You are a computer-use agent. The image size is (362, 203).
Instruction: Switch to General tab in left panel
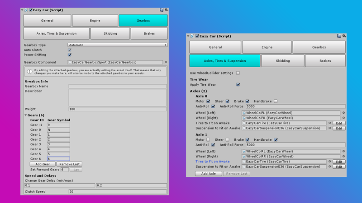(47, 20)
